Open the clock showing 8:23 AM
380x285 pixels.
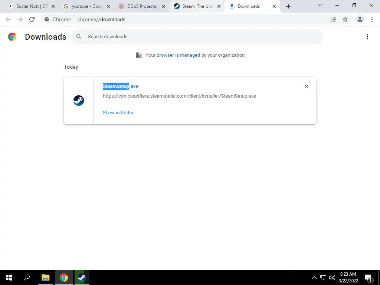[348, 278]
